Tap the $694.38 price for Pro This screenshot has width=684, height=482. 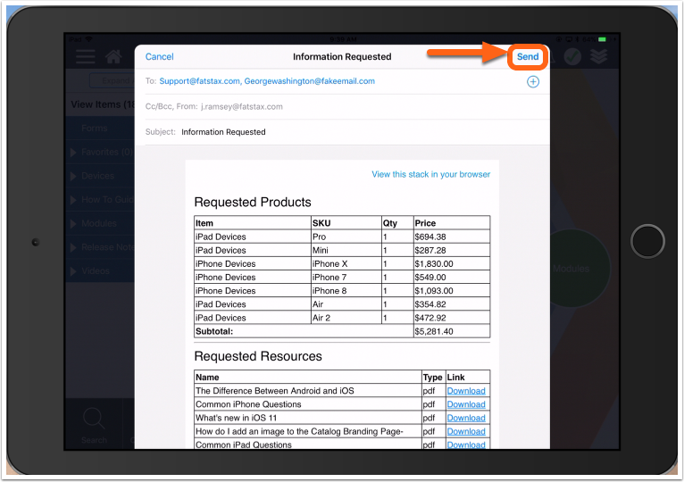point(452,237)
